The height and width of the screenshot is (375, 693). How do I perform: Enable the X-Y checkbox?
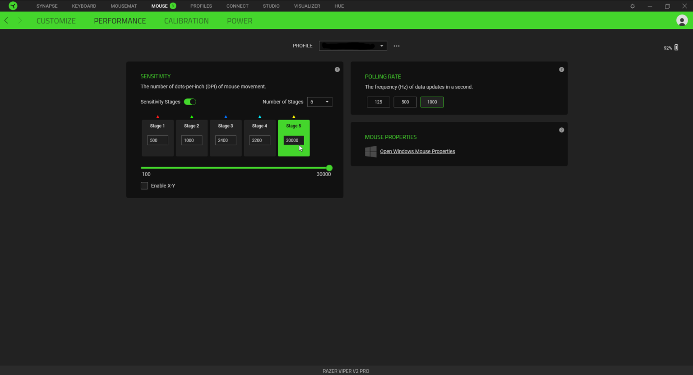[144, 186]
